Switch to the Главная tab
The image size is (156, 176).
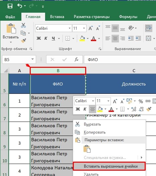[33, 17]
